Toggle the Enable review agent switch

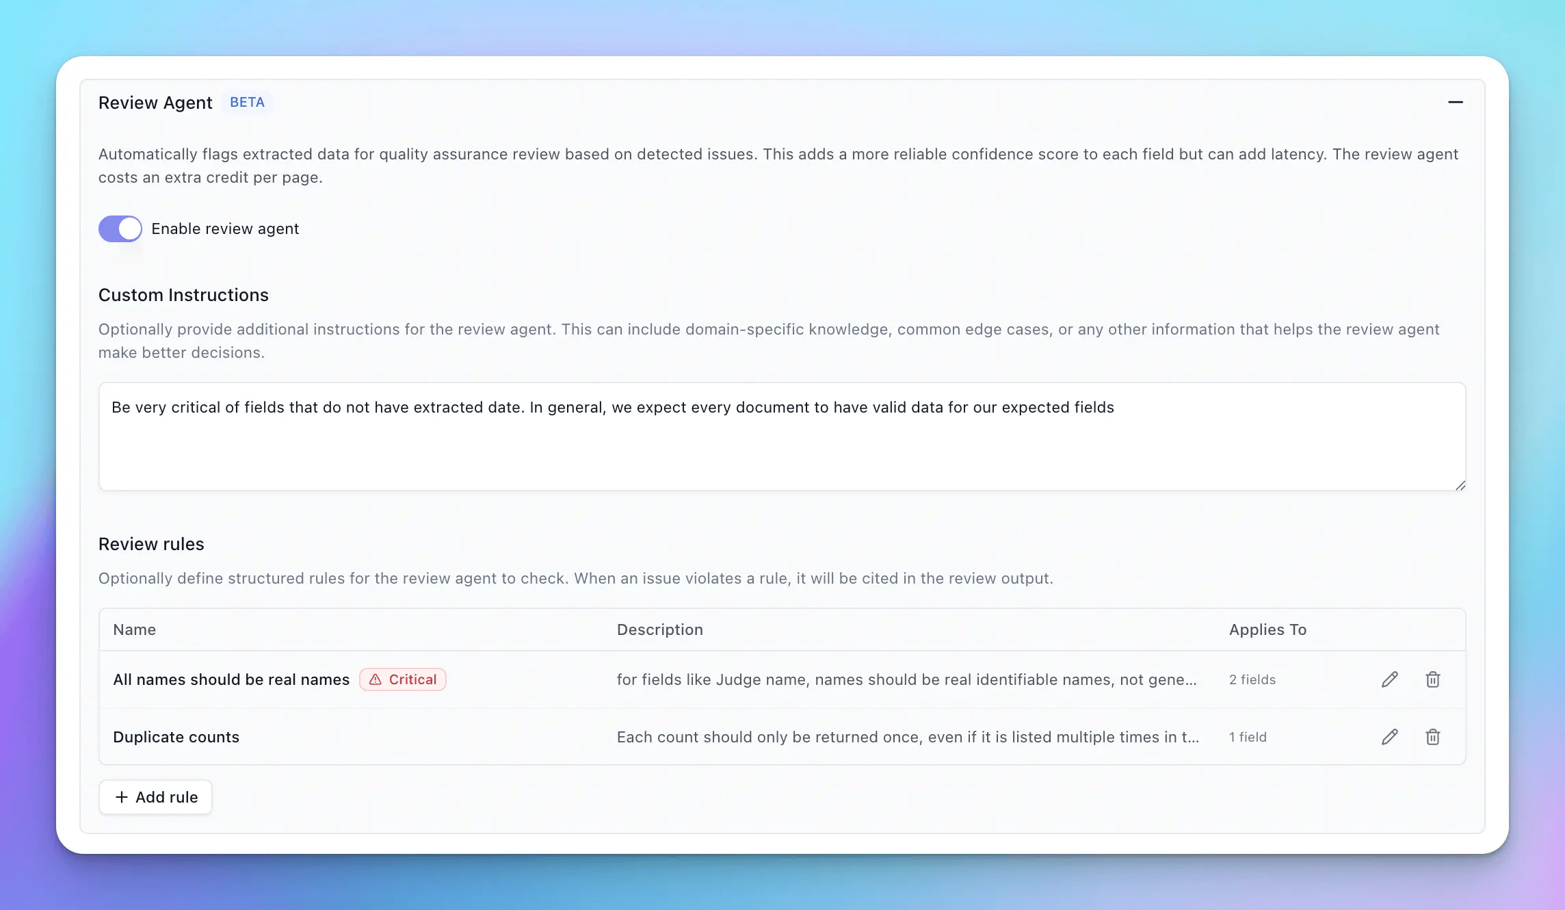pyautogui.click(x=120, y=229)
